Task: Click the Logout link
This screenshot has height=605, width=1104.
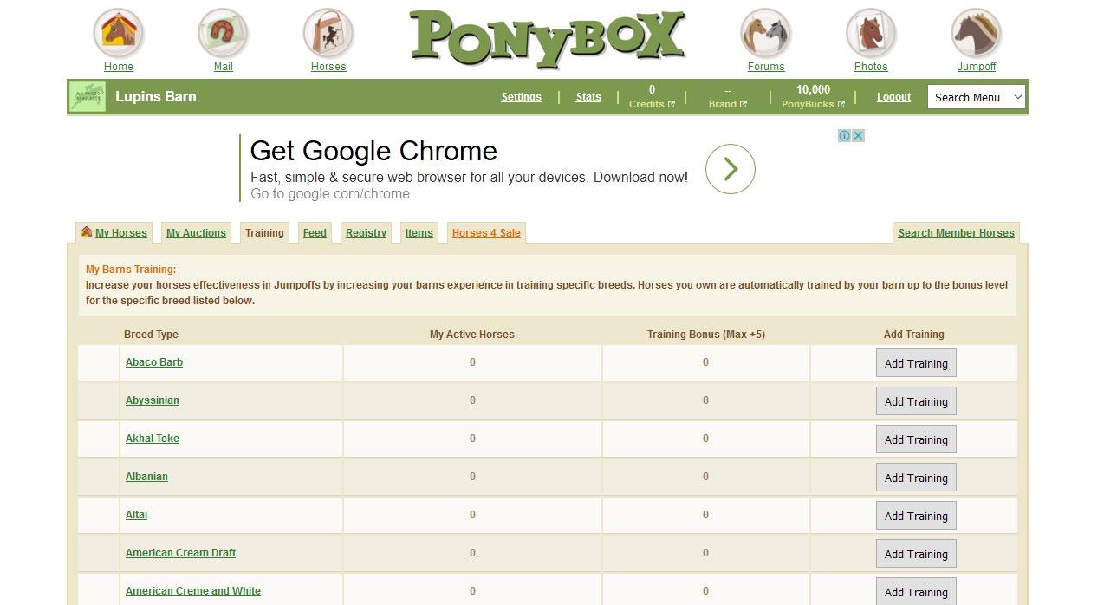Action: (893, 97)
